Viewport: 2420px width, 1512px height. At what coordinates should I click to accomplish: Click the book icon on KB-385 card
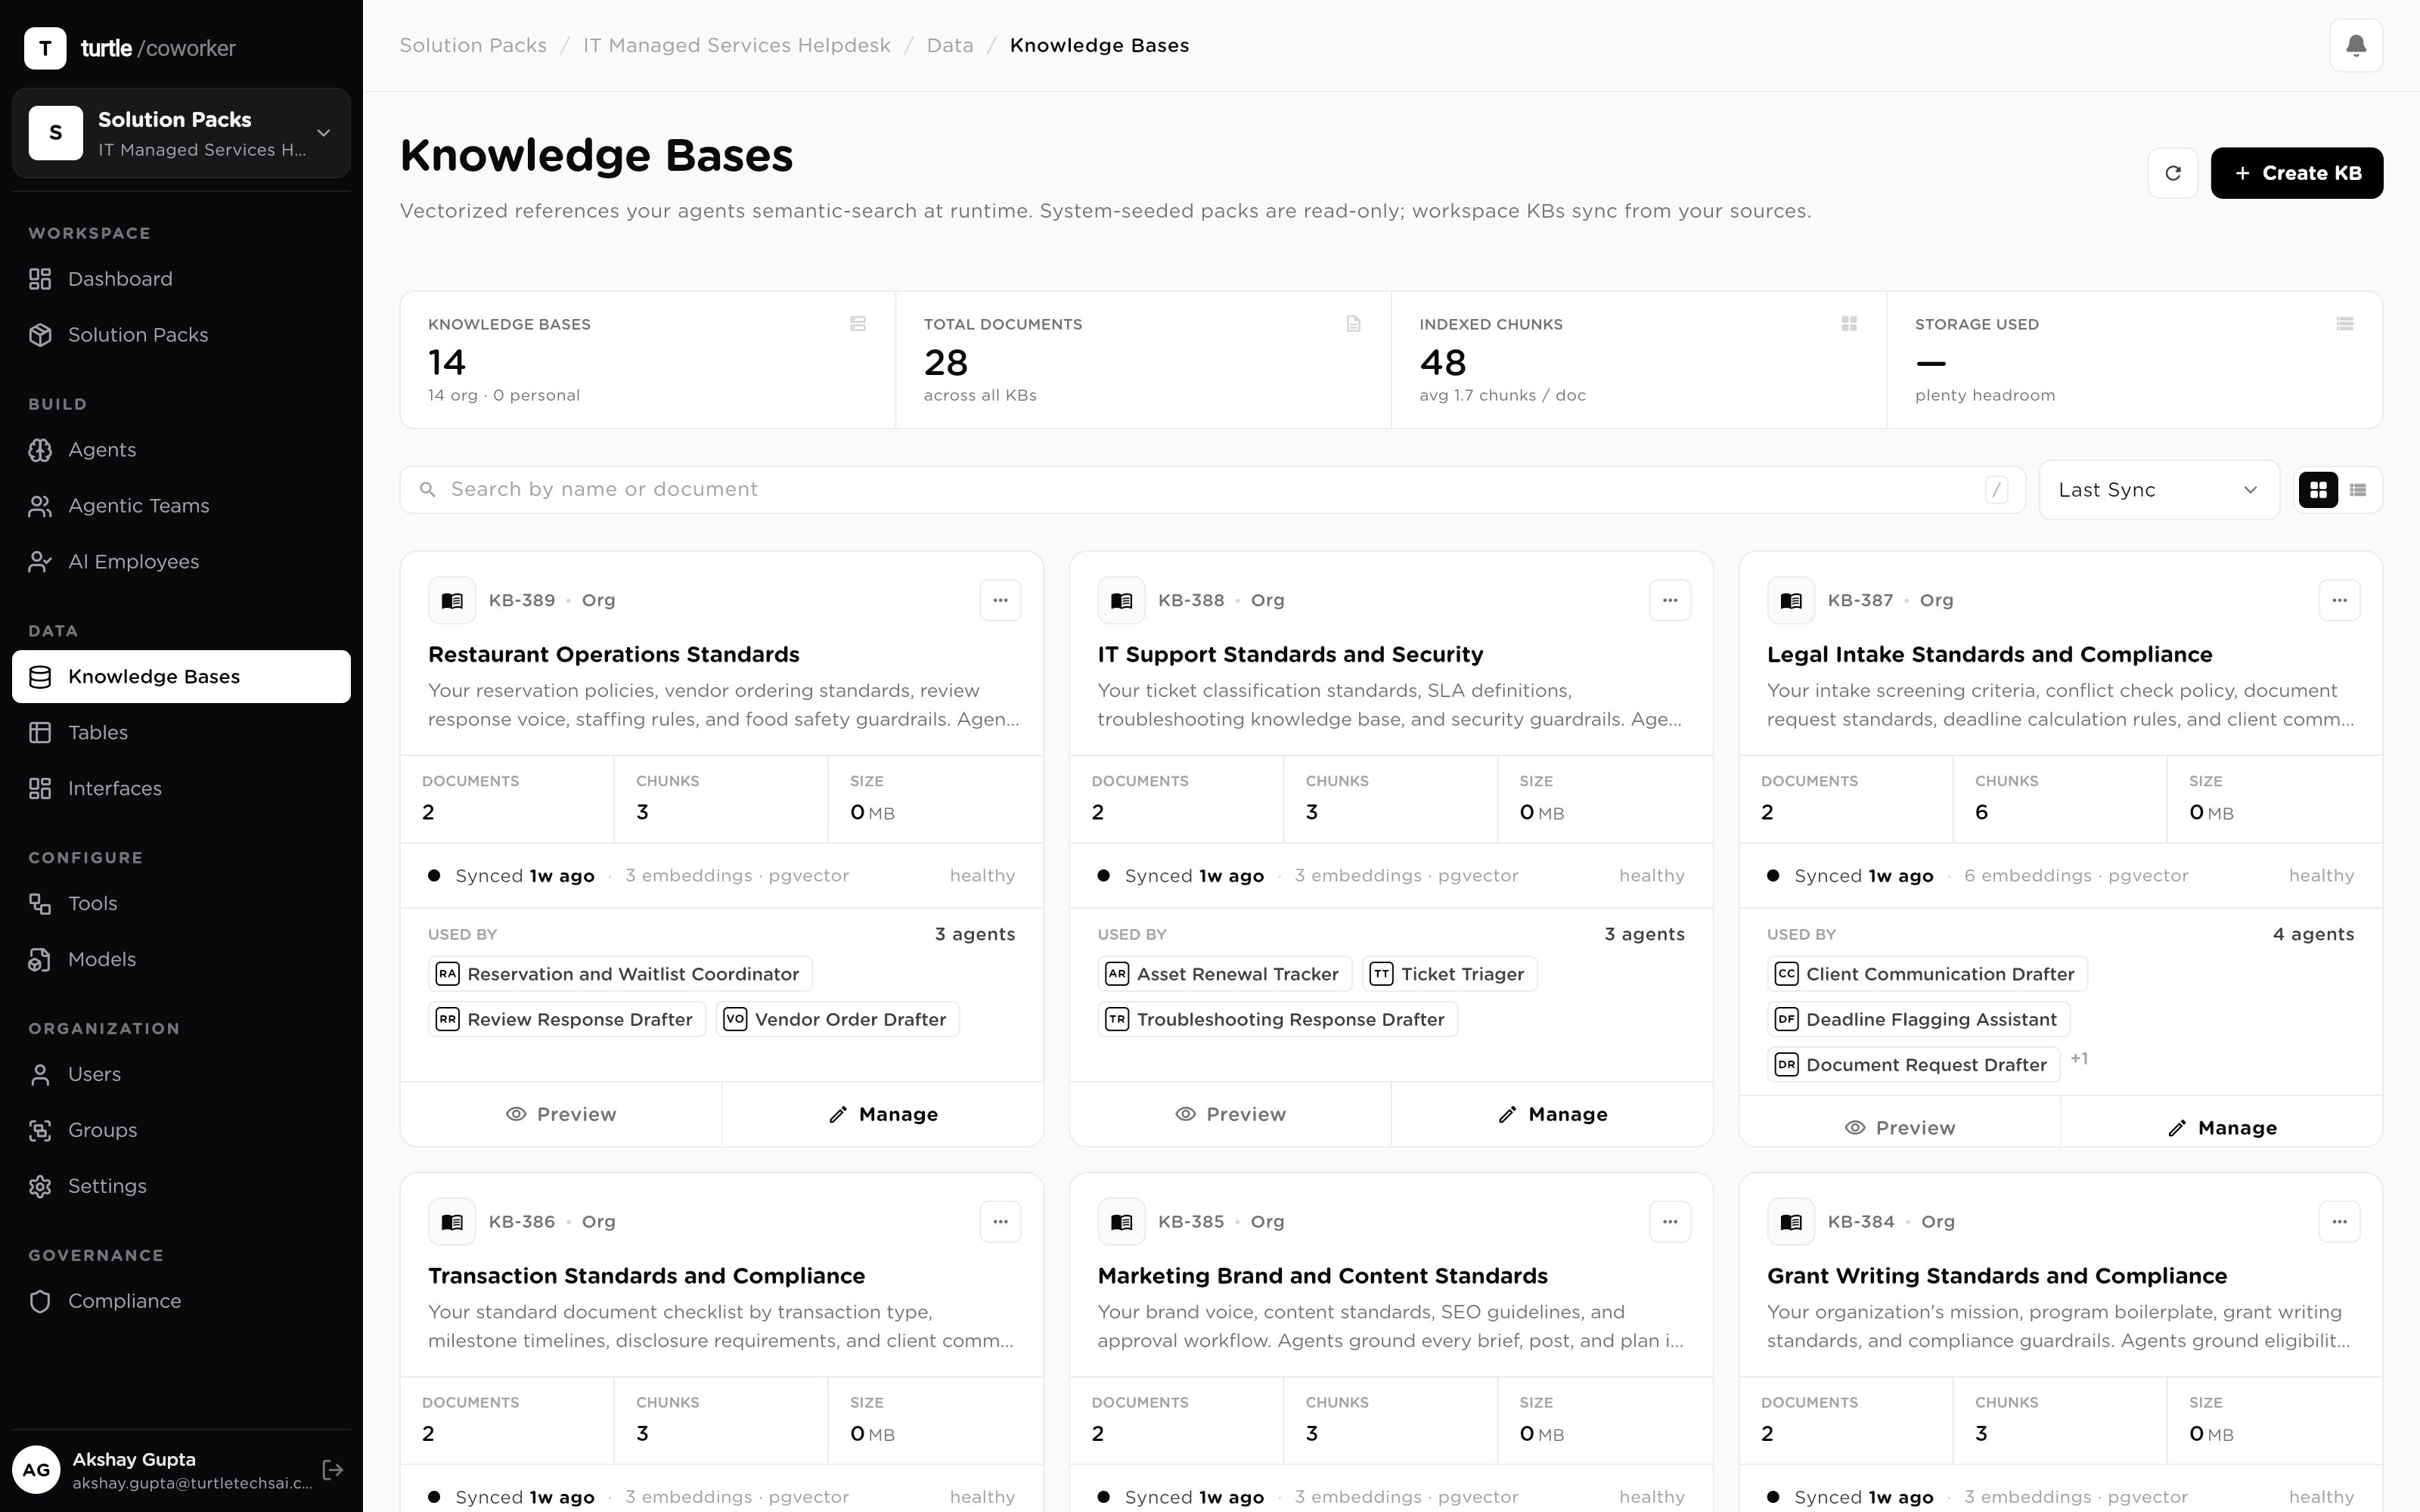(1122, 1222)
